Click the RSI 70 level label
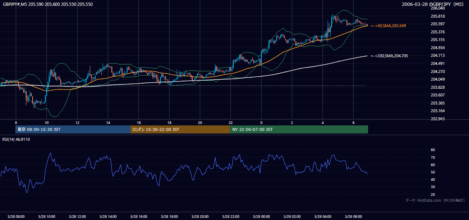Image resolution: width=469 pixels, height=220 pixels. pyautogui.click(x=433, y=157)
